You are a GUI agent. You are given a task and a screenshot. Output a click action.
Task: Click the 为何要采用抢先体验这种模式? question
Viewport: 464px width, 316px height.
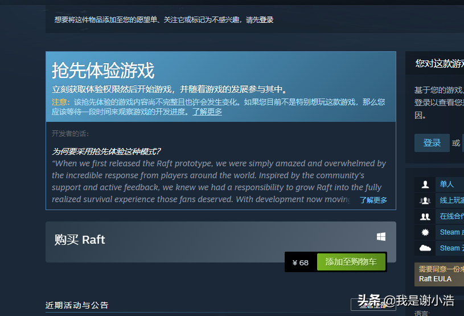(x=106, y=151)
